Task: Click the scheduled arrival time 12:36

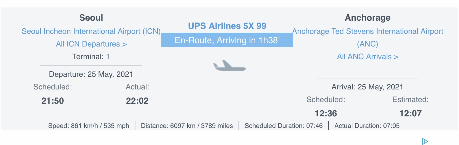Action: pyautogui.click(x=326, y=113)
